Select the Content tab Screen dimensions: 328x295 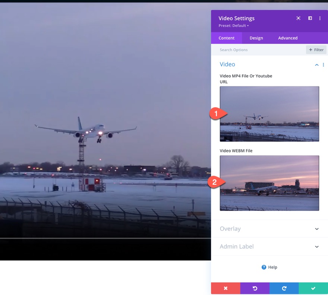tap(226, 38)
